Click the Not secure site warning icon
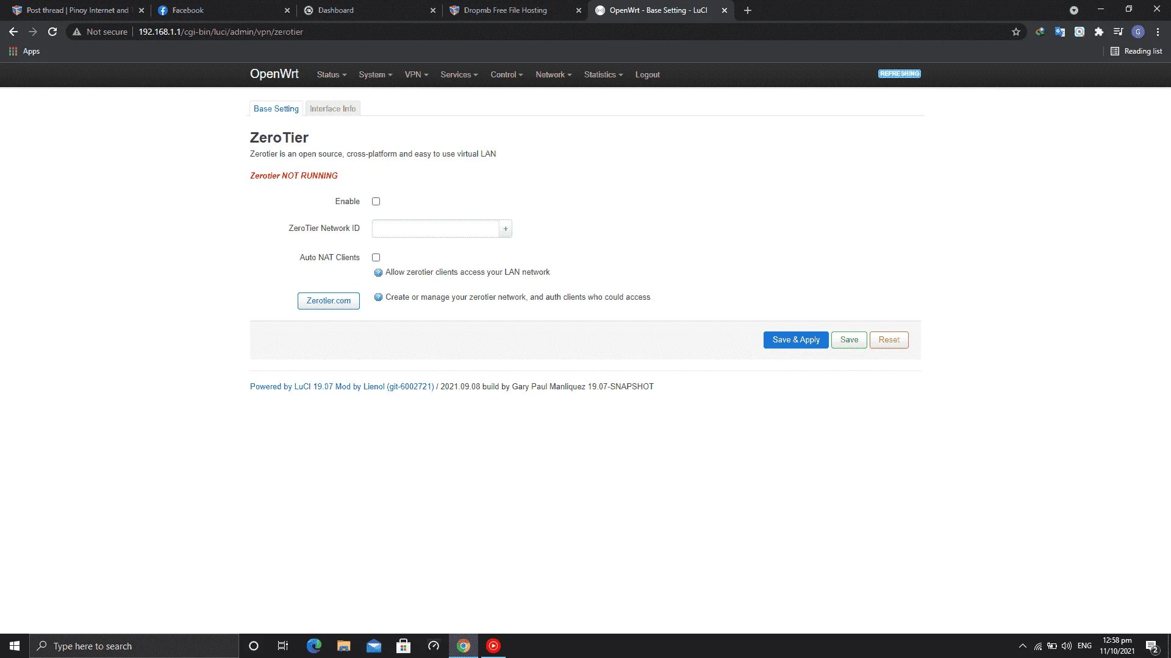1171x658 pixels. pos(77,32)
